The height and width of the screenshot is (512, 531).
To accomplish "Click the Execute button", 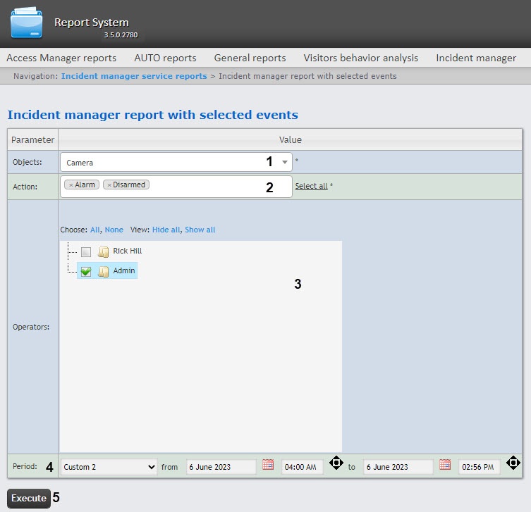I will 29,498.
